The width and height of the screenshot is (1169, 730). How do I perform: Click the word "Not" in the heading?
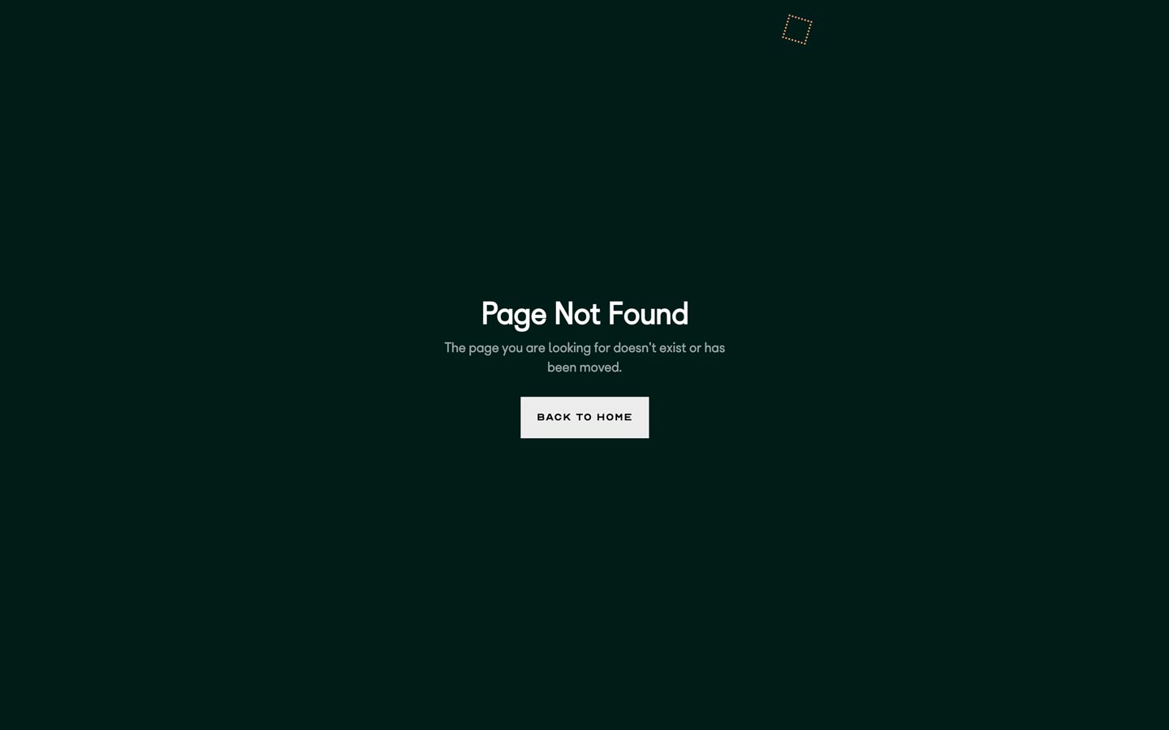pos(577,313)
